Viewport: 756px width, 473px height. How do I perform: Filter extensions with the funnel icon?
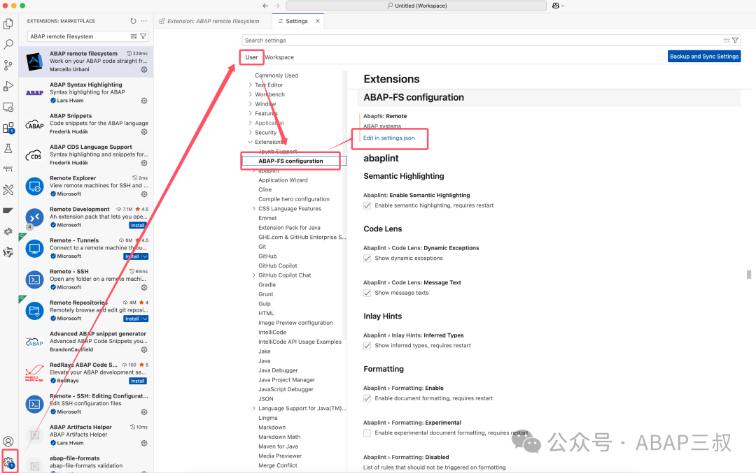pos(143,36)
